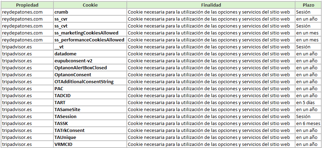This screenshot has width=322, height=148.
Task: Select the eupubconsent-v2 cell
Action: point(90,61)
